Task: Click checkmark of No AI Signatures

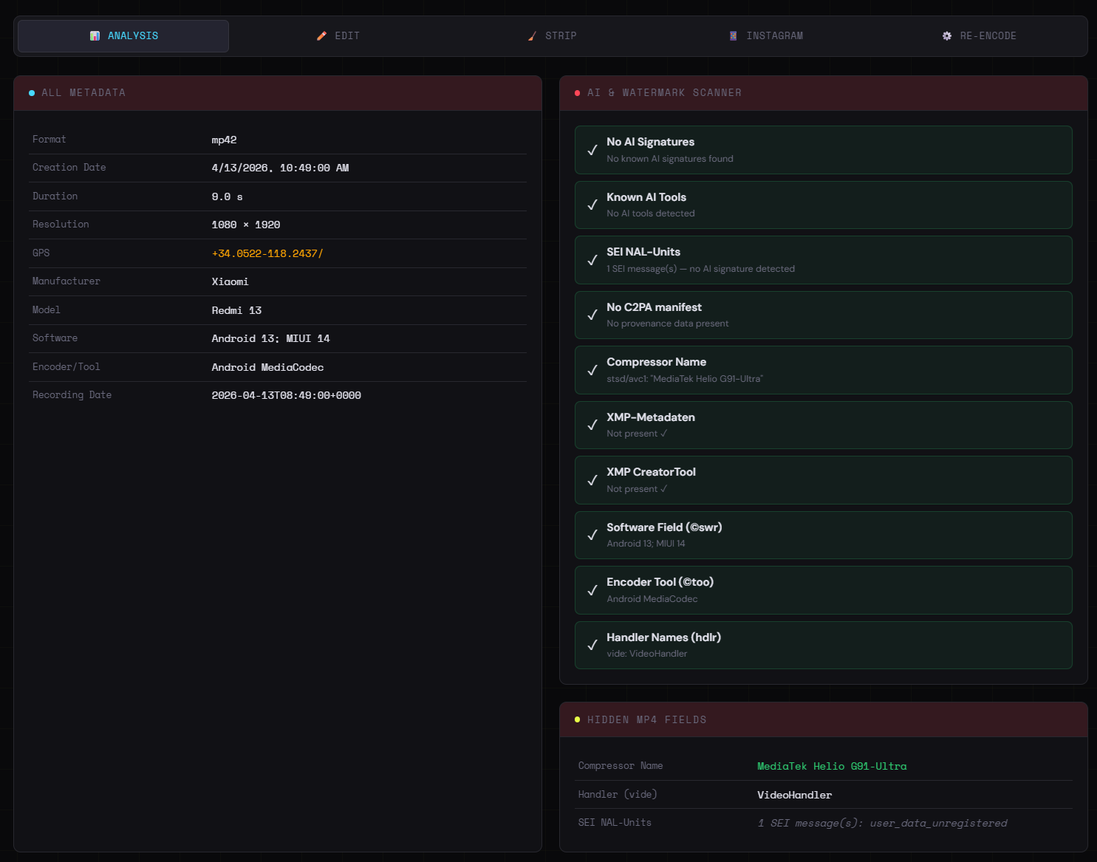Action: pos(592,150)
